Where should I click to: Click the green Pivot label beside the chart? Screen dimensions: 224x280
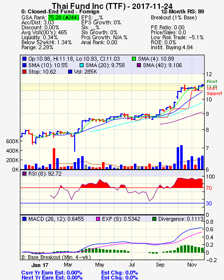coord(212,82)
